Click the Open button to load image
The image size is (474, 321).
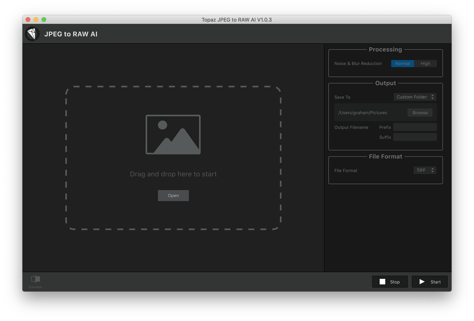coord(173,196)
